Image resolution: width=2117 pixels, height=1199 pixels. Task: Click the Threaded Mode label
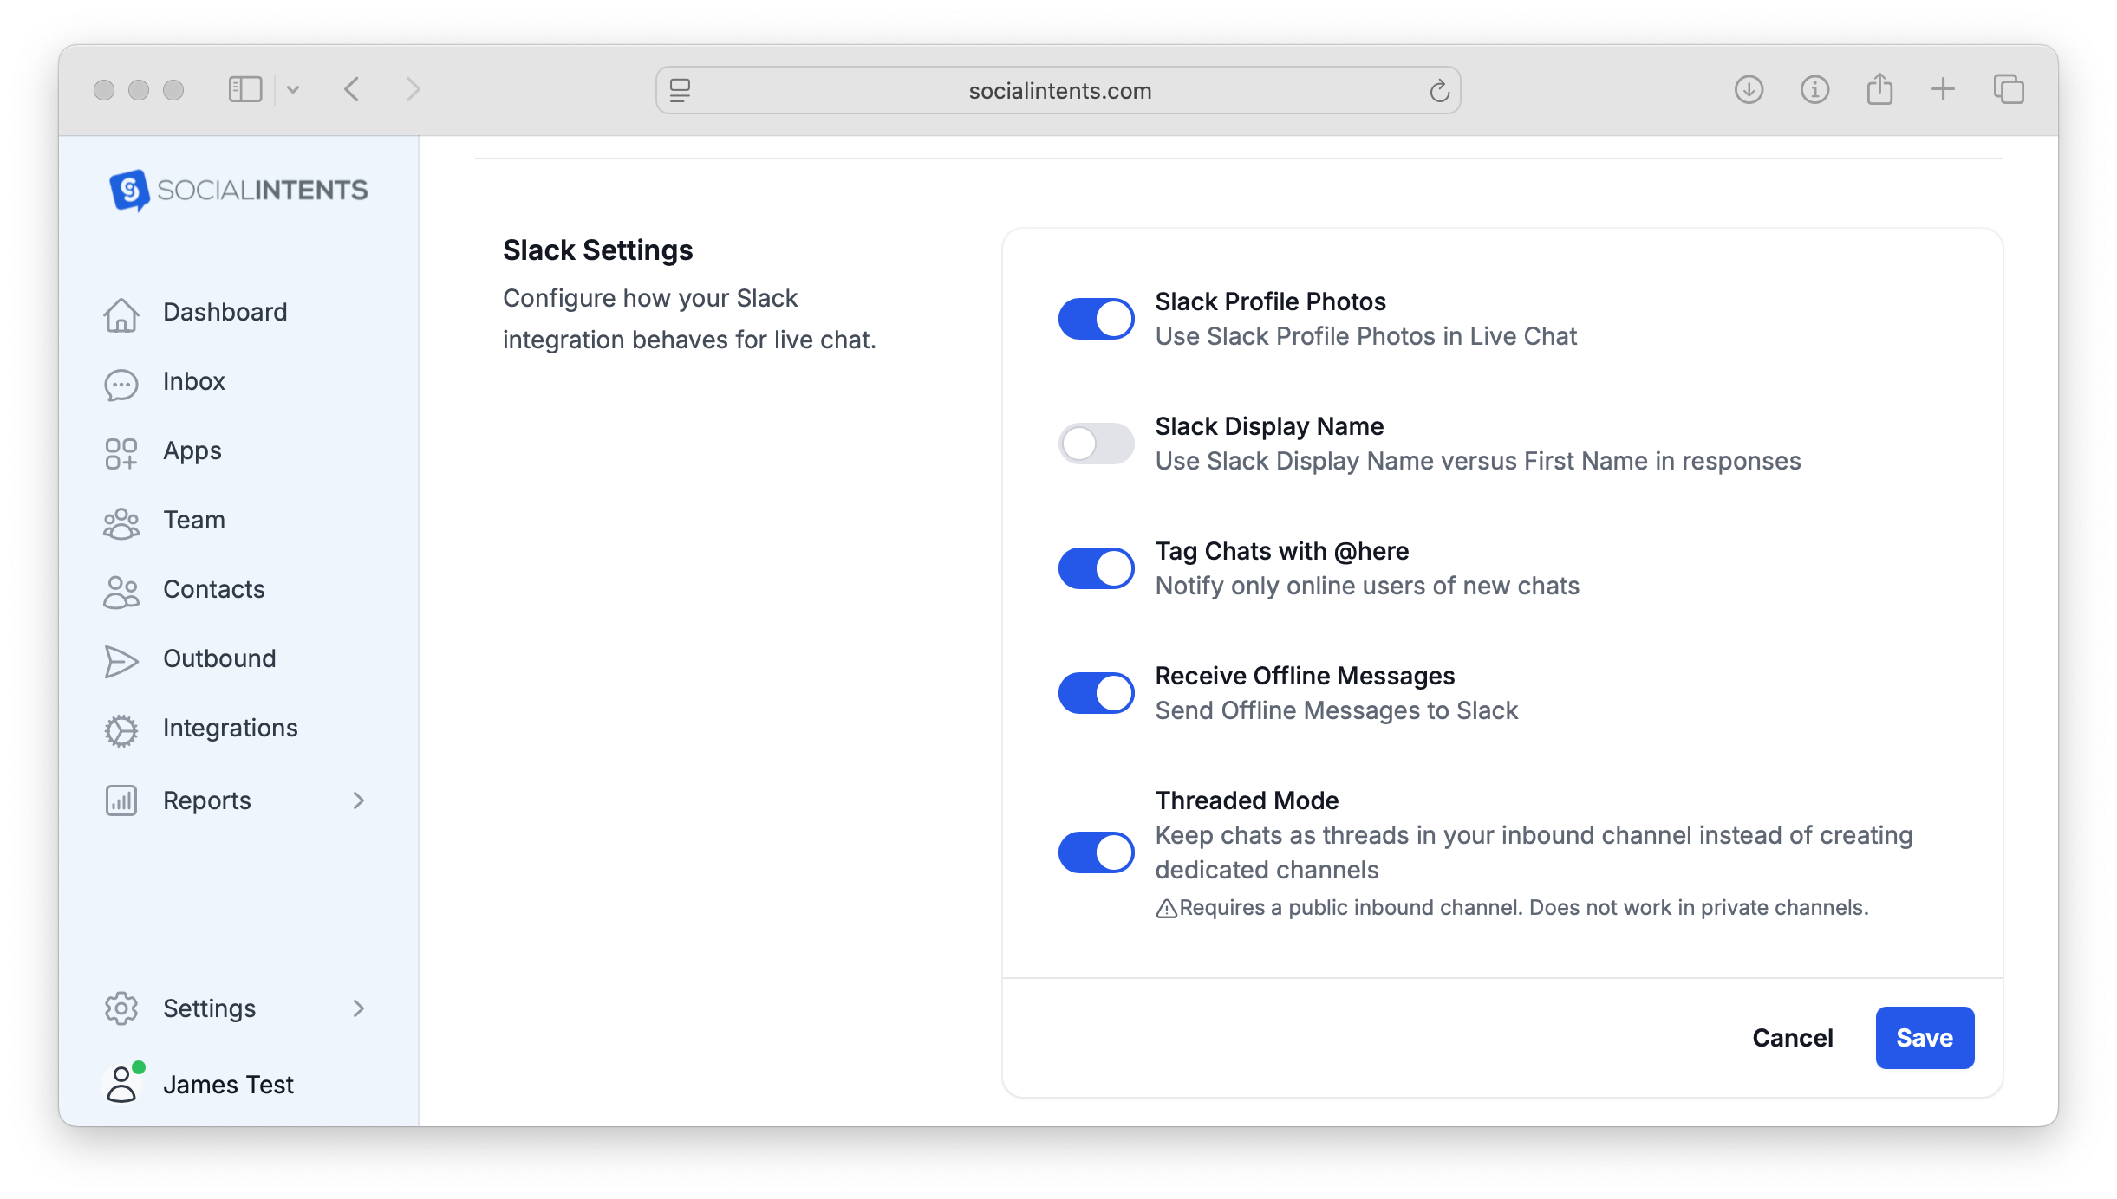point(1247,800)
